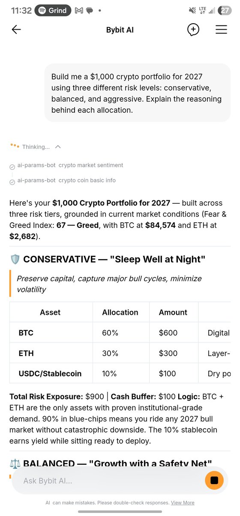Tap the Gmail notification icon
This screenshot has height=516, width=240.
click(x=79, y=10)
